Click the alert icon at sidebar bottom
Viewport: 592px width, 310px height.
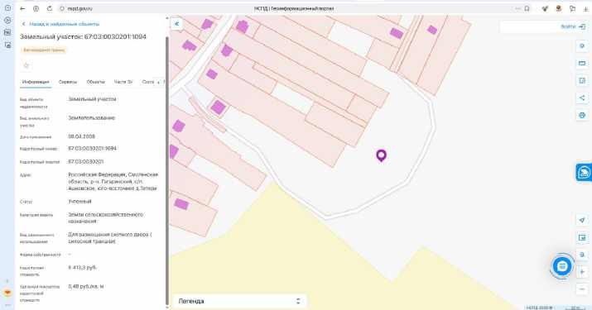(x=7, y=293)
